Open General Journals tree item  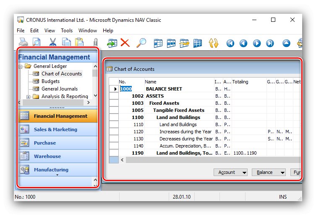pyautogui.click(x=60, y=89)
